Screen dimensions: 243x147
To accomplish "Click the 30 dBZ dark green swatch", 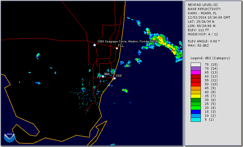I will [x=196, y=100].
